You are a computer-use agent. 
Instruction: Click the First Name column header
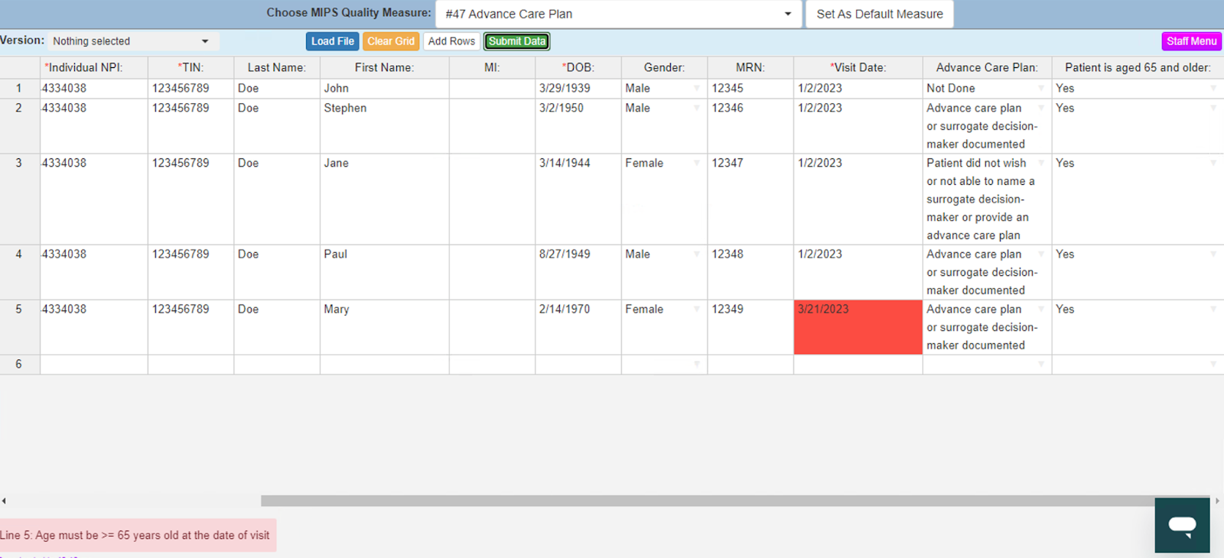[x=384, y=67]
